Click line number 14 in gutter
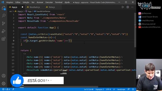The width and height of the screenshot is (162, 91). click(x=13, y=57)
